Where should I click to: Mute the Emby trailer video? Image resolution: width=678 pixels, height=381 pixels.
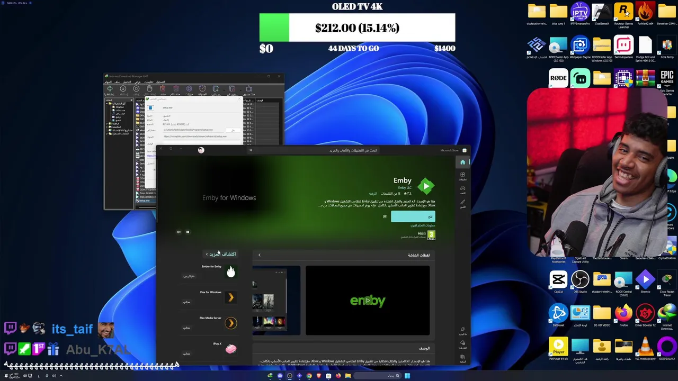(179, 232)
